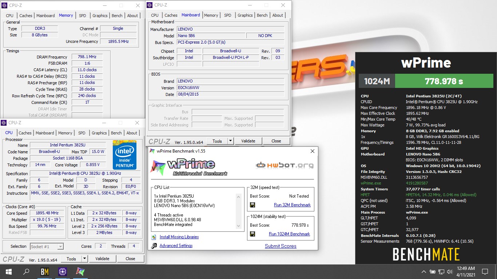Click Submit Scores in wPrime
Screen dimensions: 497x279
[x=281, y=246]
